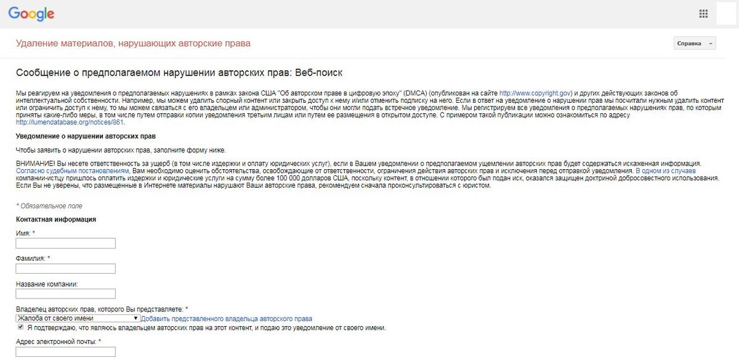Focus the Адрес электронной почты input field
This screenshot has width=739, height=363.
[65, 352]
